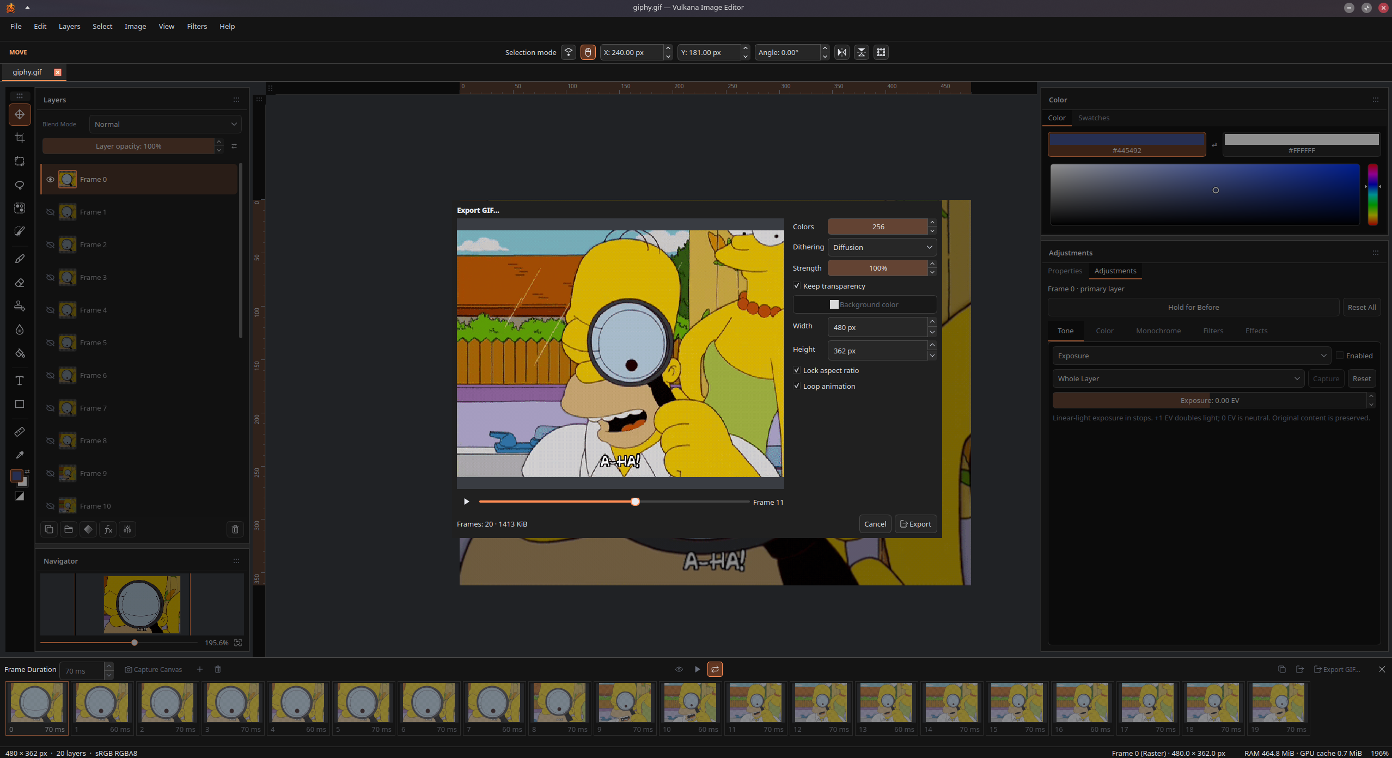This screenshot has height=758, width=1392.
Task: Add a new frame with the plus icon
Action: click(200, 669)
